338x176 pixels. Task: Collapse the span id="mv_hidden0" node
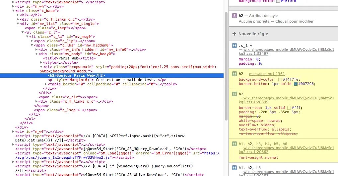click(x=32, y=45)
